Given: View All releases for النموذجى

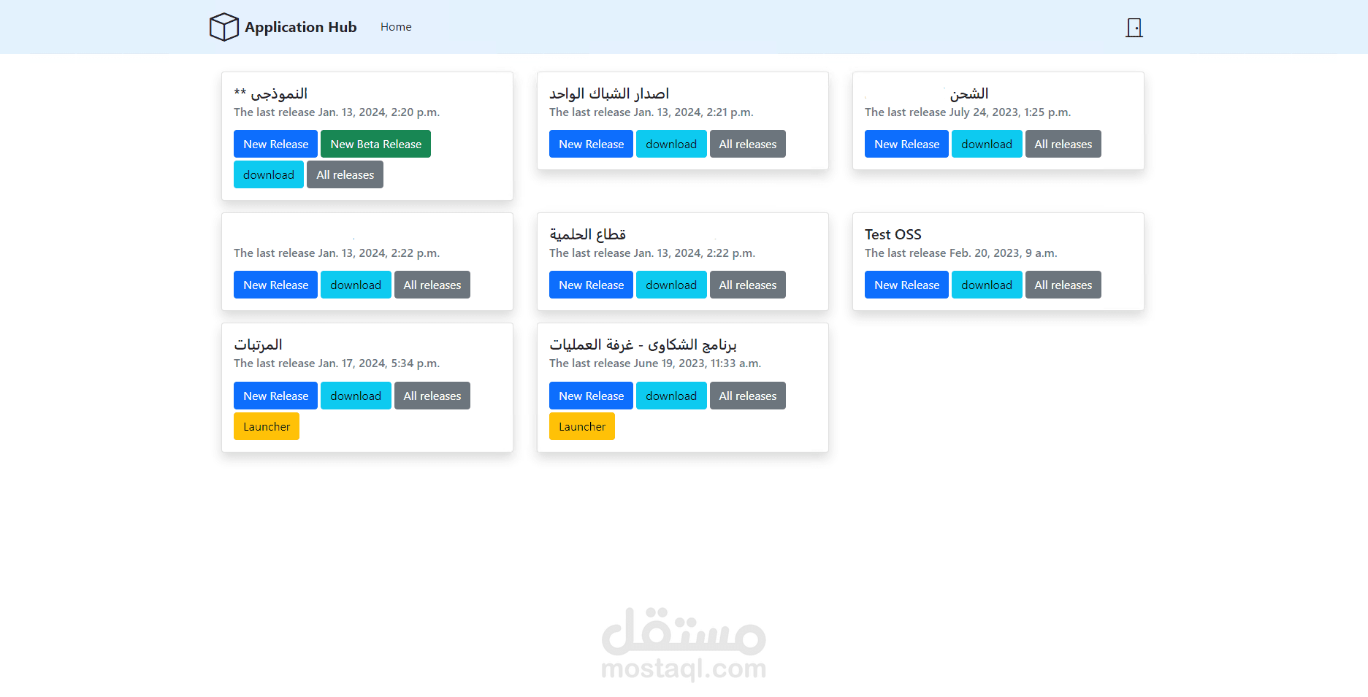Looking at the screenshot, I should [x=345, y=174].
